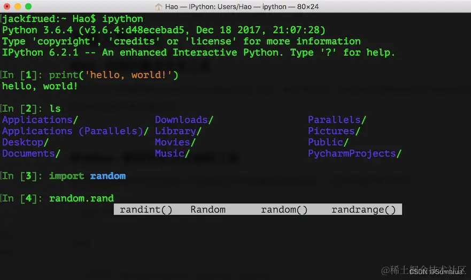Screen dimensions: 471x280
Task: Click the 'PycharmProjects/' directory entry
Action: click(x=354, y=154)
